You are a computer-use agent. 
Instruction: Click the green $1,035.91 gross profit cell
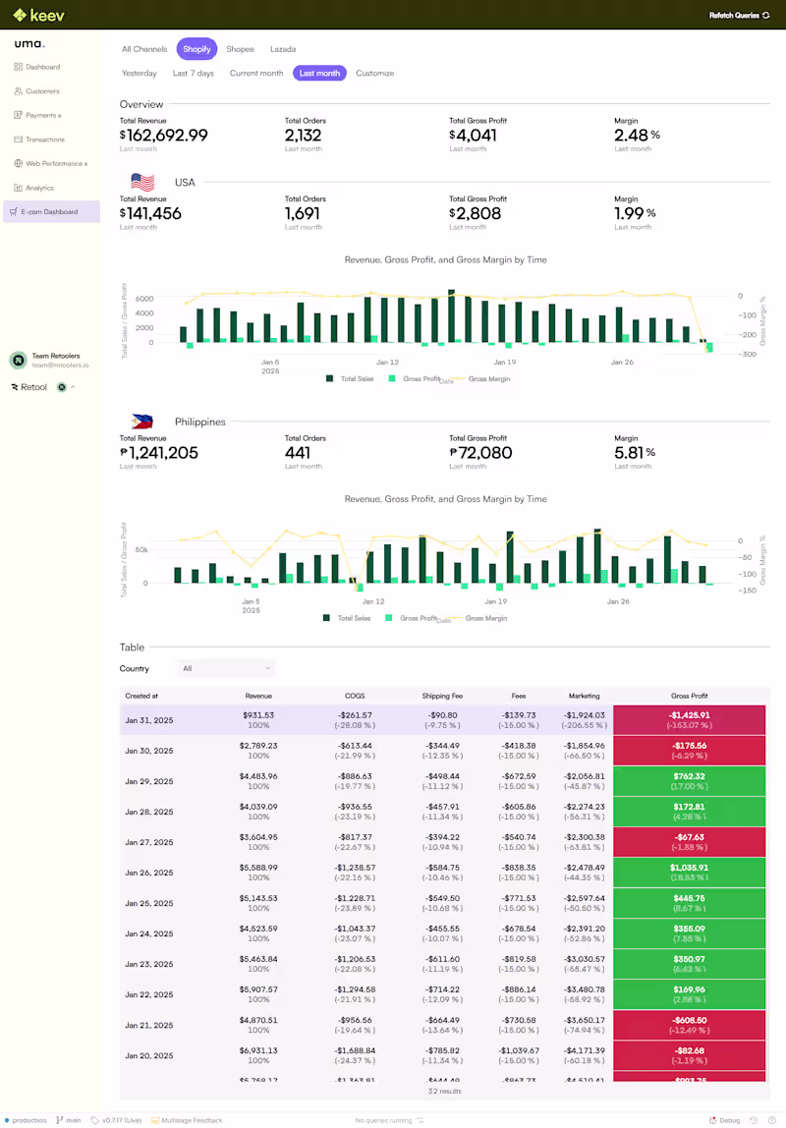(689, 873)
